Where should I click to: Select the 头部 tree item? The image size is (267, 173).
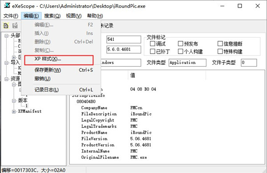pyautogui.click(x=15, y=35)
